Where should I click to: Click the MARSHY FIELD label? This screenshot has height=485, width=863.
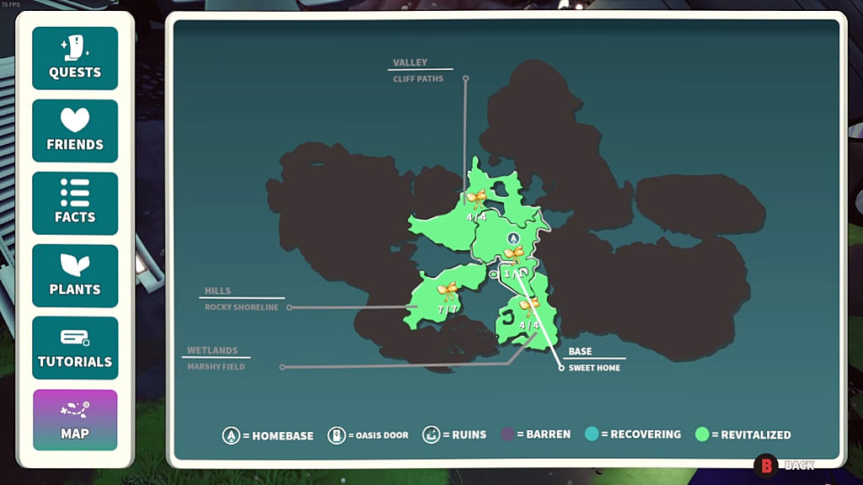(x=217, y=367)
